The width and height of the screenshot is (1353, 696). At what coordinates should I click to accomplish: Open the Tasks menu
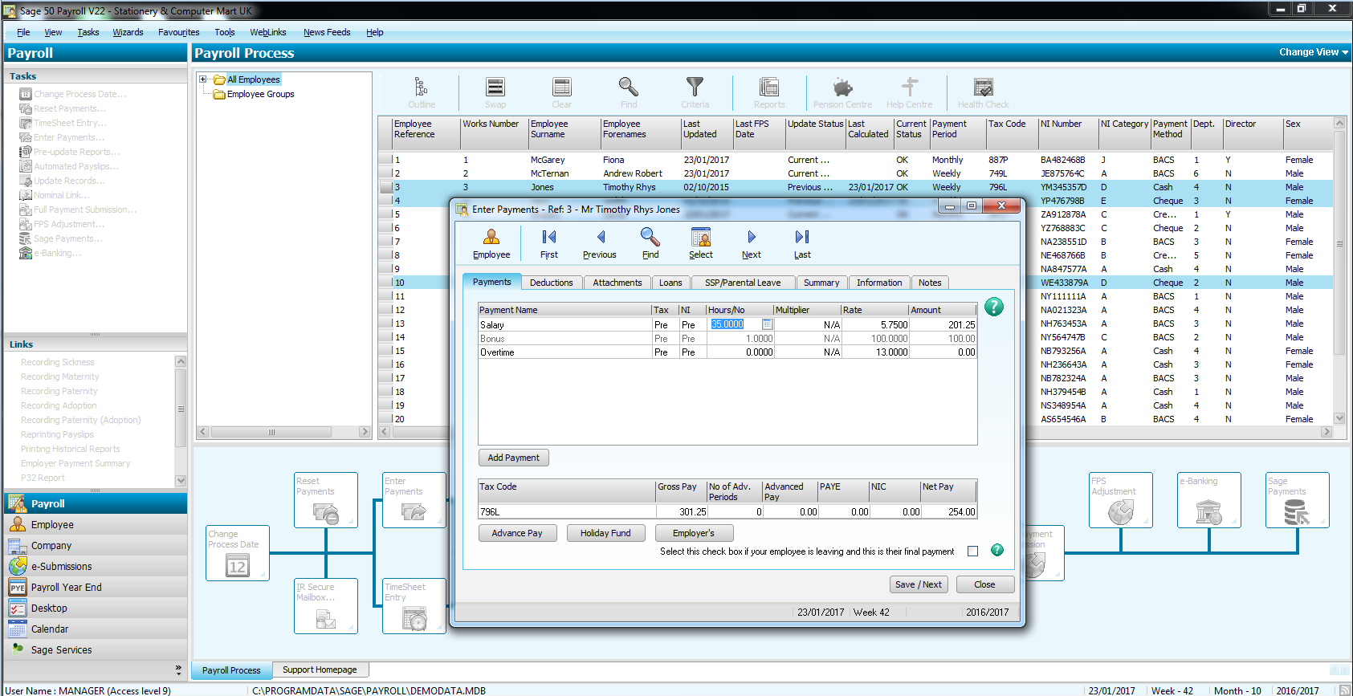[x=88, y=32]
